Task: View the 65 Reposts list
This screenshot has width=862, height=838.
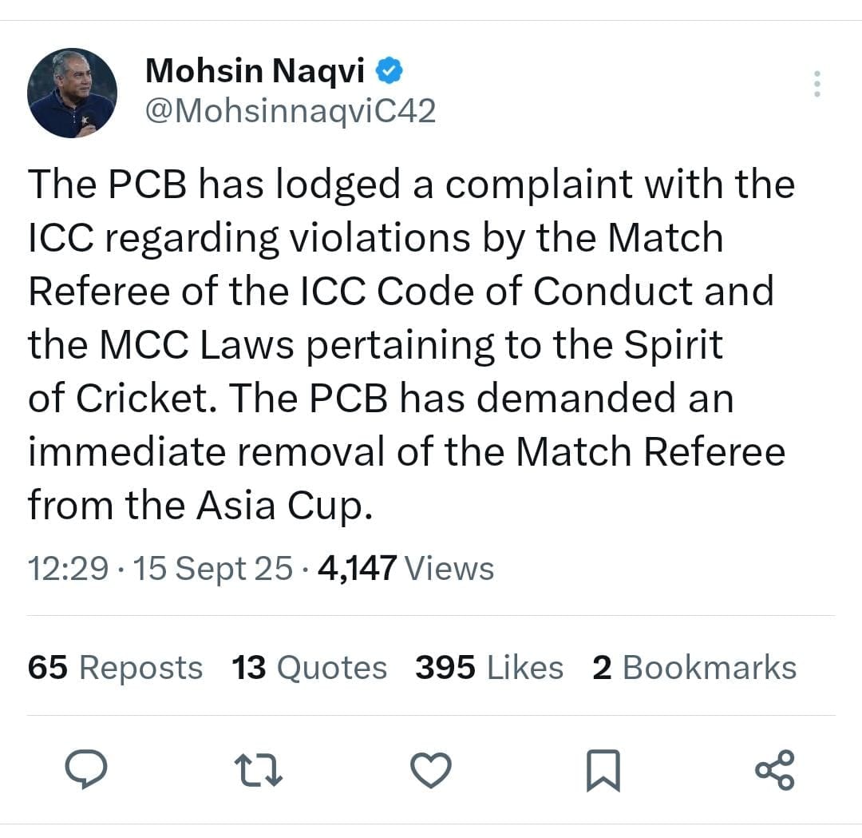Action: pyautogui.click(x=114, y=667)
